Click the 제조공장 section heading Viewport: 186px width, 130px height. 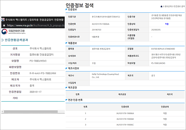click(72, 88)
